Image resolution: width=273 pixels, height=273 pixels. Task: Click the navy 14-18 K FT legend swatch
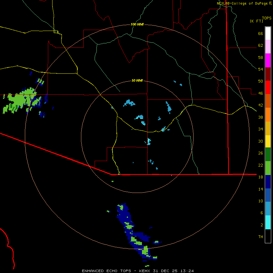pyautogui.click(x=268, y=182)
